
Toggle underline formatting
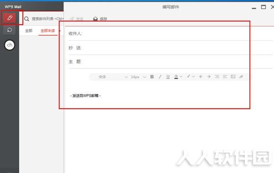pyautogui.click(x=168, y=77)
